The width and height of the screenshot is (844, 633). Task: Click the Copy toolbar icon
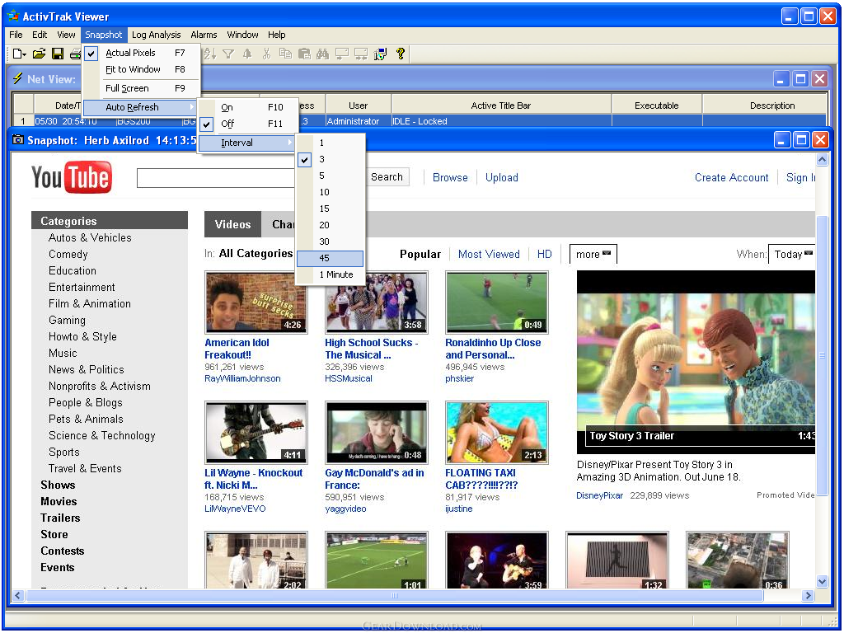pyautogui.click(x=285, y=54)
